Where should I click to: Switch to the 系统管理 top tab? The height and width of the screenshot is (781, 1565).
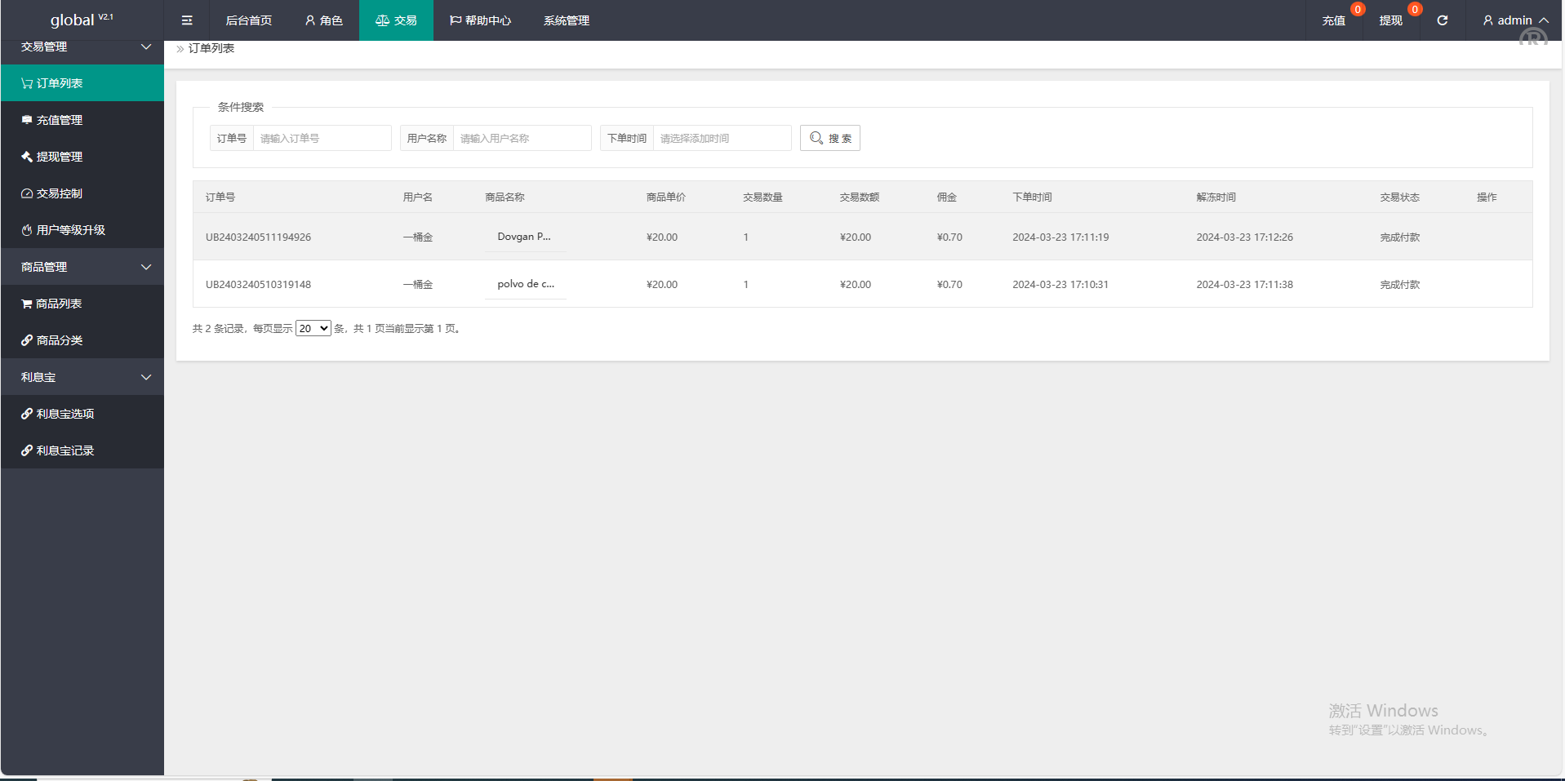coord(567,20)
